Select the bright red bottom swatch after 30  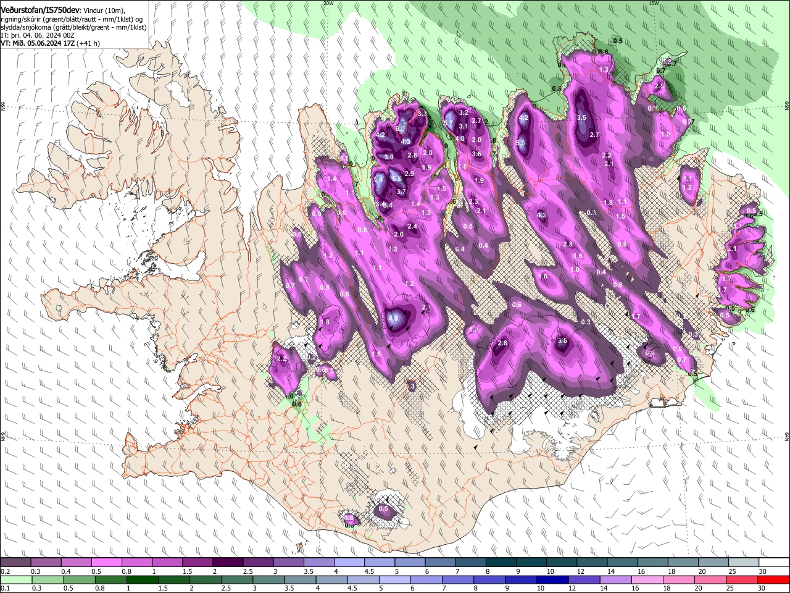[x=773, y=579]
